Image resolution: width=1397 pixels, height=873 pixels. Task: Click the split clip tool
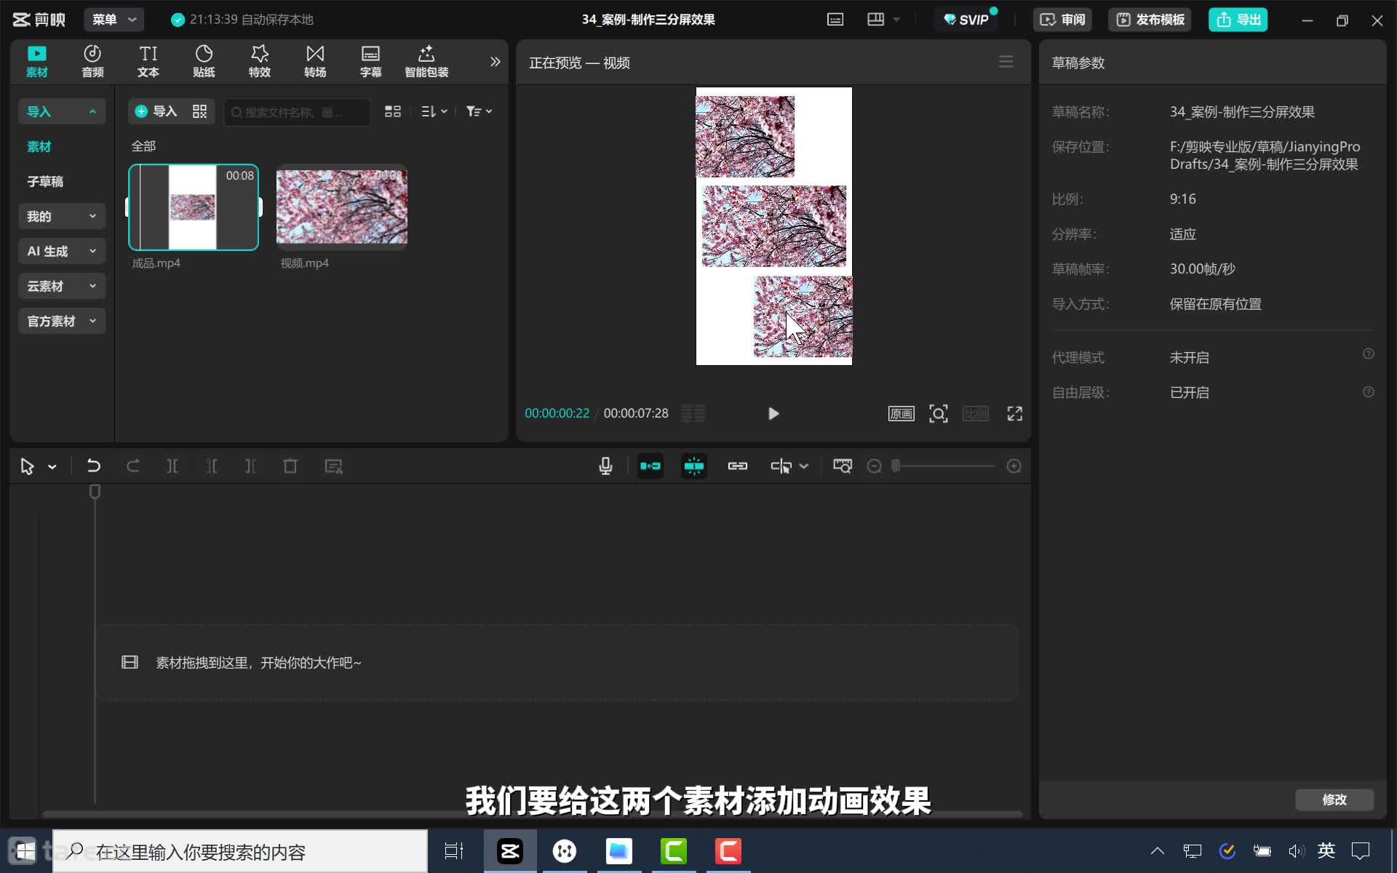coord(172,466)
